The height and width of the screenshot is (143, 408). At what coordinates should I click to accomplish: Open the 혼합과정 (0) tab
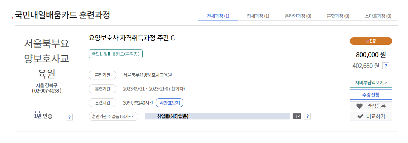[x=338, y=16]
